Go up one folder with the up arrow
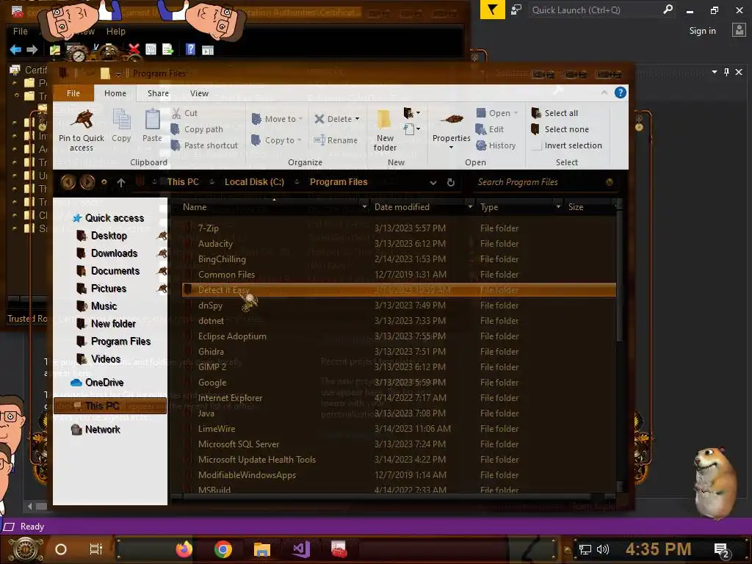 (x=121, y=182)
